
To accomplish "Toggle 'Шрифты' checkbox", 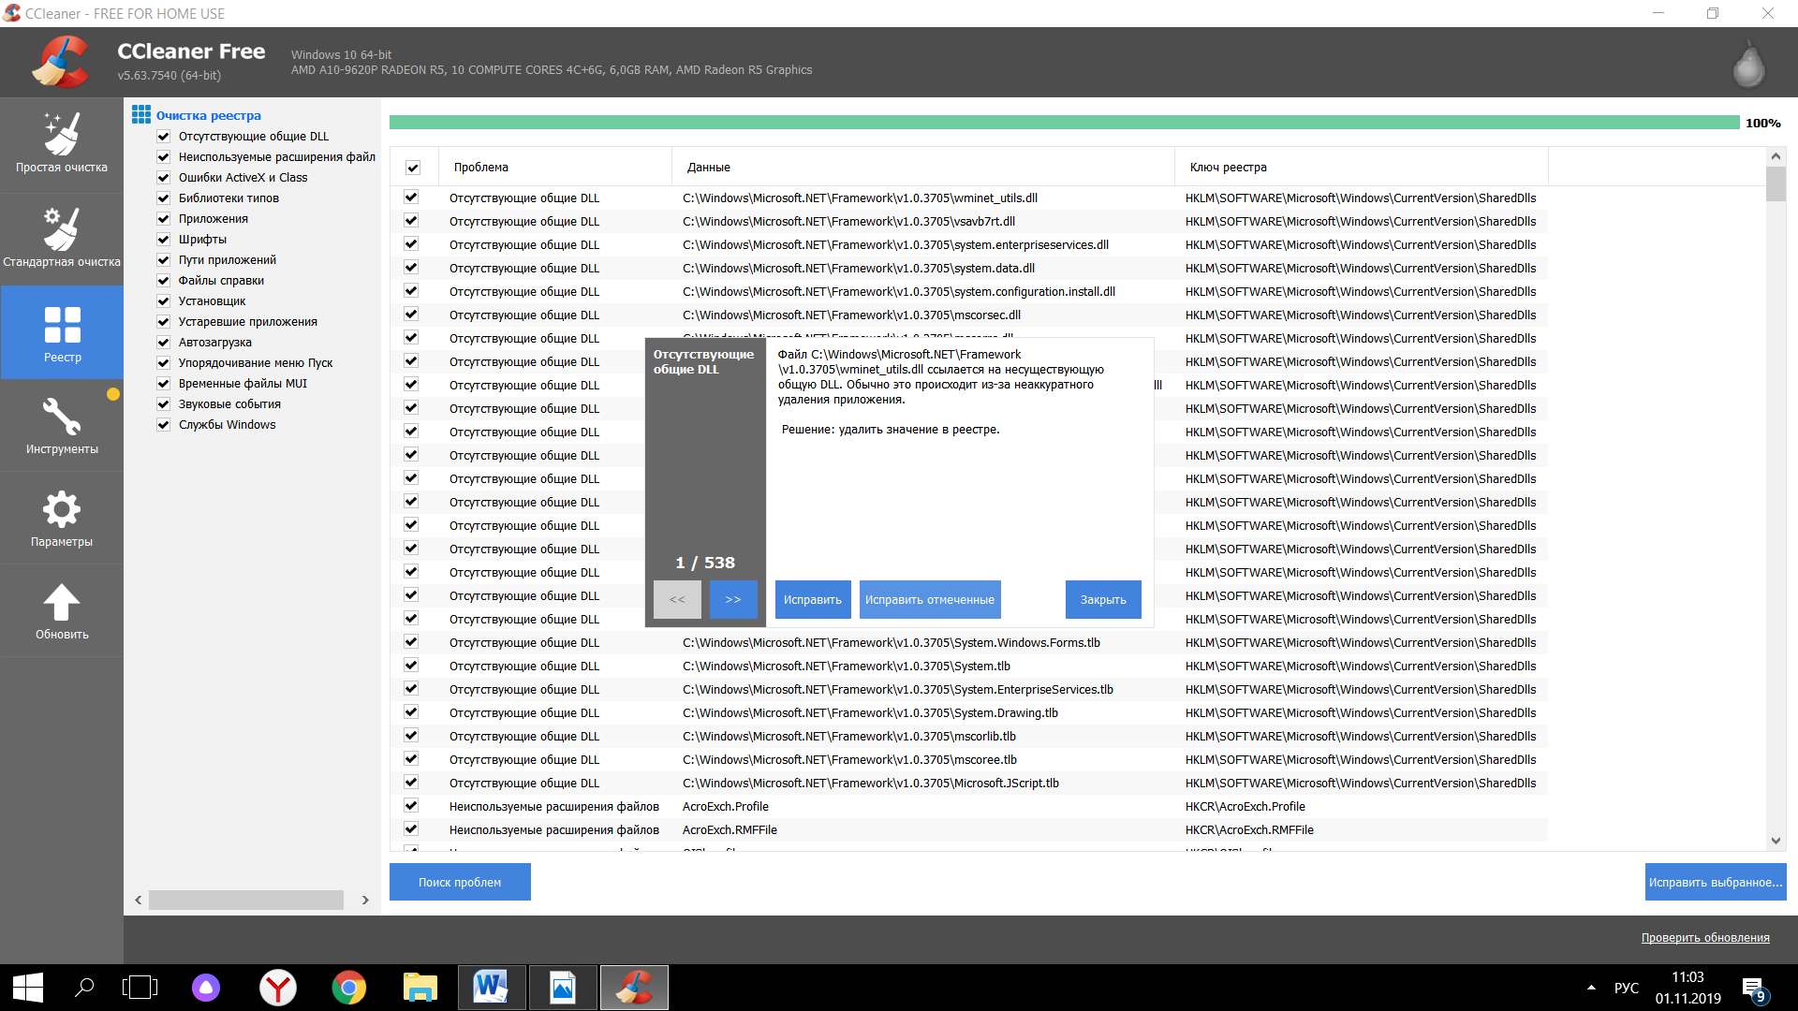I will click(164, 240).
